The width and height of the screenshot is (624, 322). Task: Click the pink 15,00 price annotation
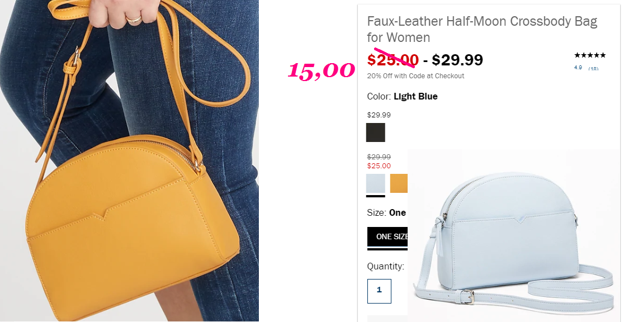pyautogui.click(x=321, y=70)
